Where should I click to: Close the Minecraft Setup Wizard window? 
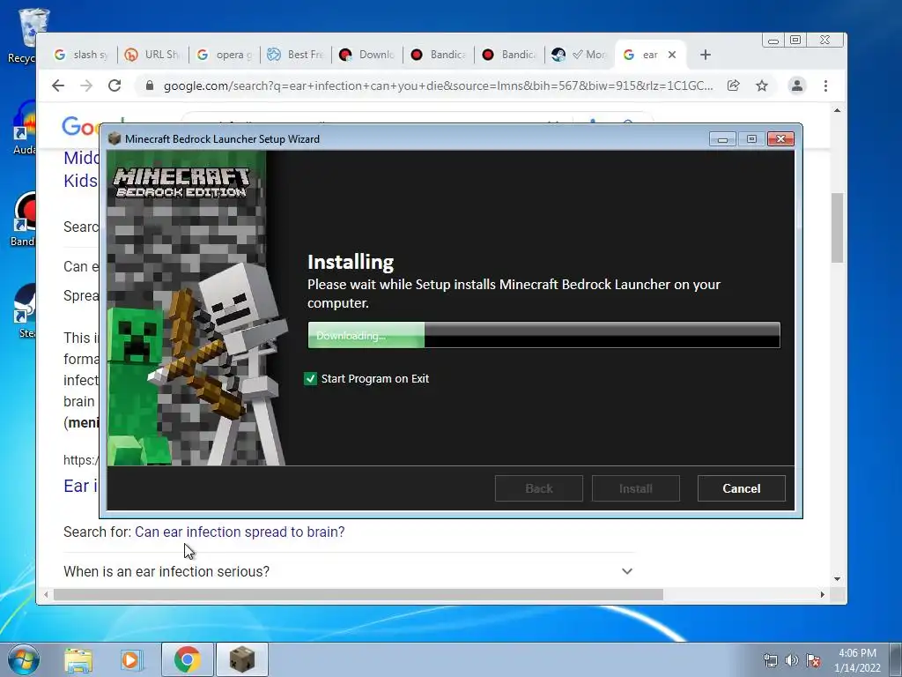coord(780,138)
